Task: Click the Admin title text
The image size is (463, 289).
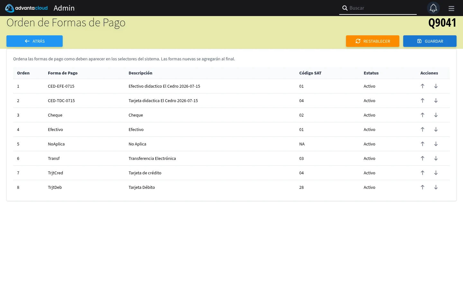Action: (64, 8)
